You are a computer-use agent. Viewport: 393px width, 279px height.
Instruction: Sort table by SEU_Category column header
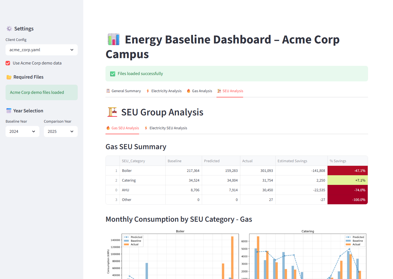pyautogui.click(x=143, y=161)
